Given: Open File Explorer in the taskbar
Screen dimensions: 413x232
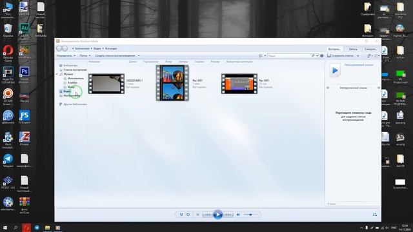Looking at the screenshot, I should click(x=47, y=227).
